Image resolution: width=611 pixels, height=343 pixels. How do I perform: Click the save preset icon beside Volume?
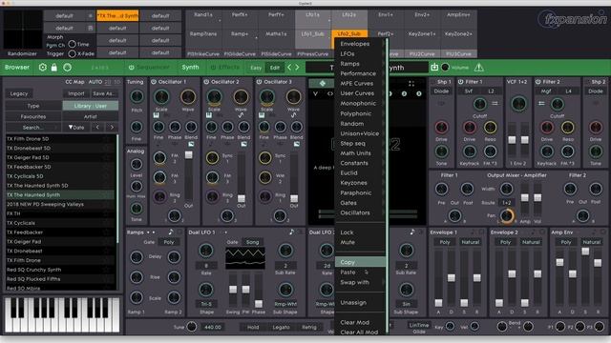[434, 68]
